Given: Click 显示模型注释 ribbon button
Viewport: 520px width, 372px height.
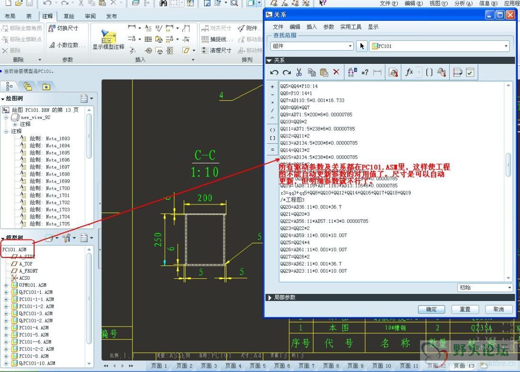Looking at the screenshot, I should pos(108,40).
